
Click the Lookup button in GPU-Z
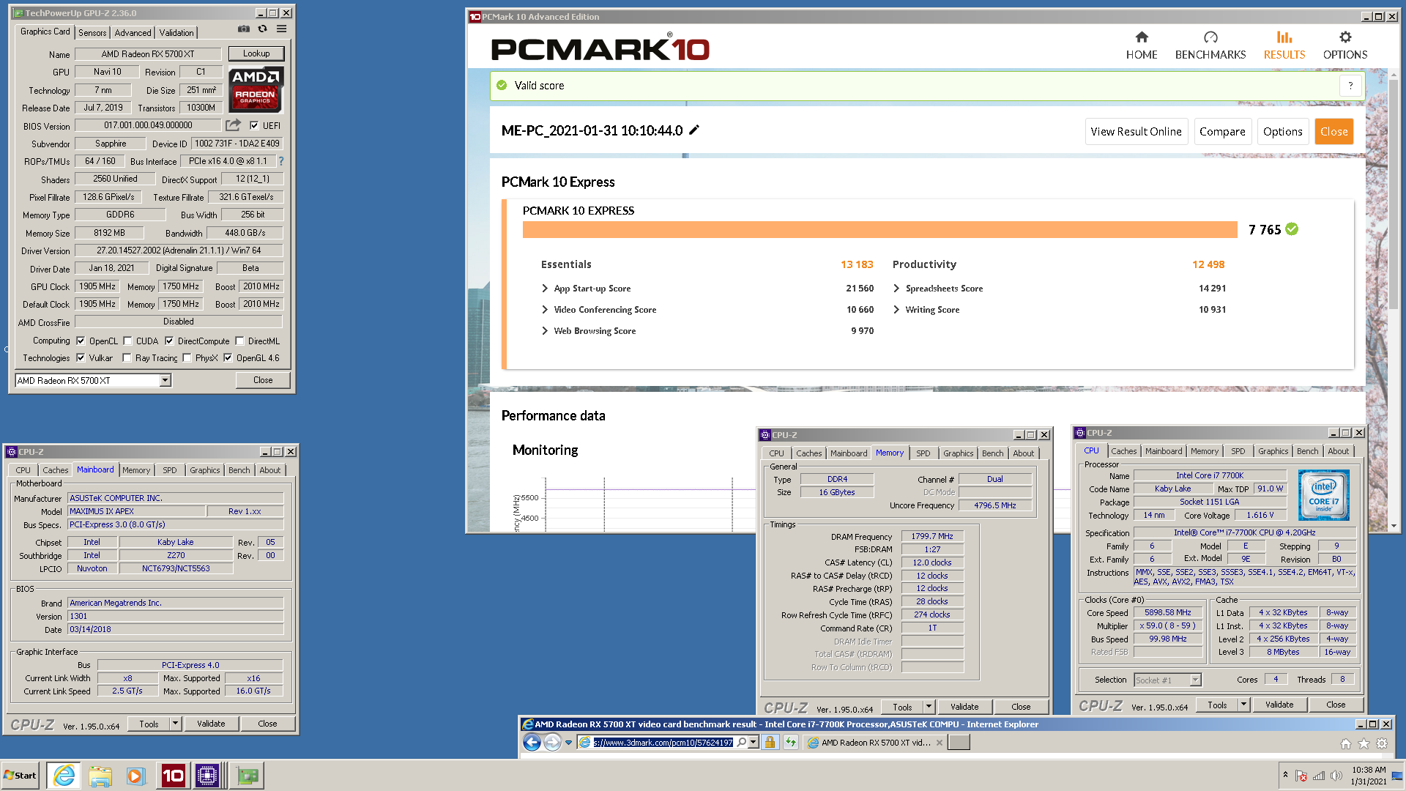coord(256,53)
